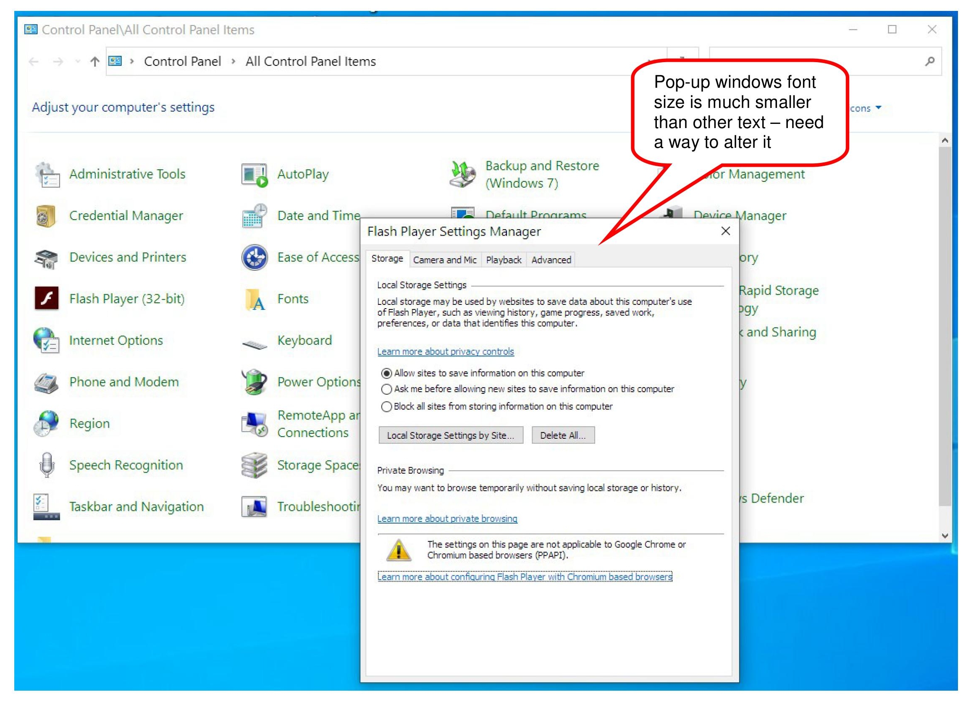The image size is (971, 702).
Task: Open Learn more about privacy controls link
Action: click(445, 351)
